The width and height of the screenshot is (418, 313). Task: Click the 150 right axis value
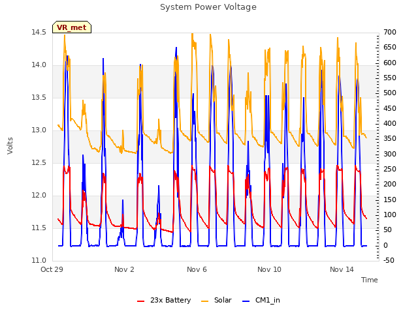[390, 200]
